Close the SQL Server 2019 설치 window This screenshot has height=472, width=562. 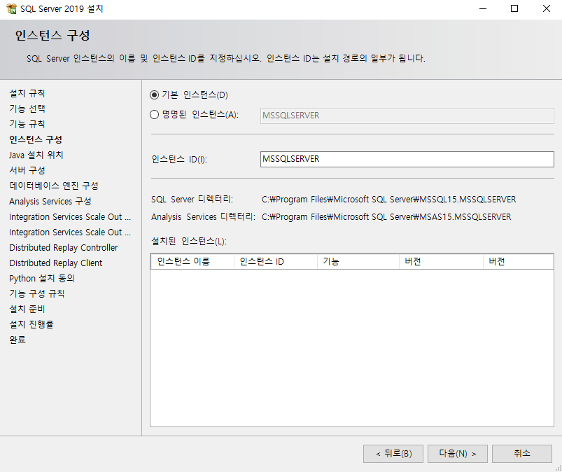point(546,8)
